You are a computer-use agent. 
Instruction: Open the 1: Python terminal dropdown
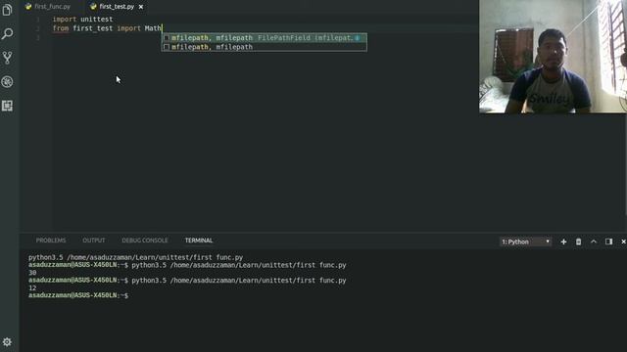point(525,242)
